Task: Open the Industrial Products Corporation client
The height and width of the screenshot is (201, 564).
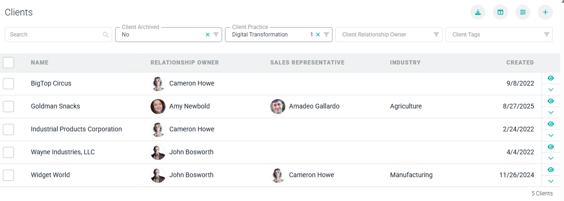Action: click(76, 129)
